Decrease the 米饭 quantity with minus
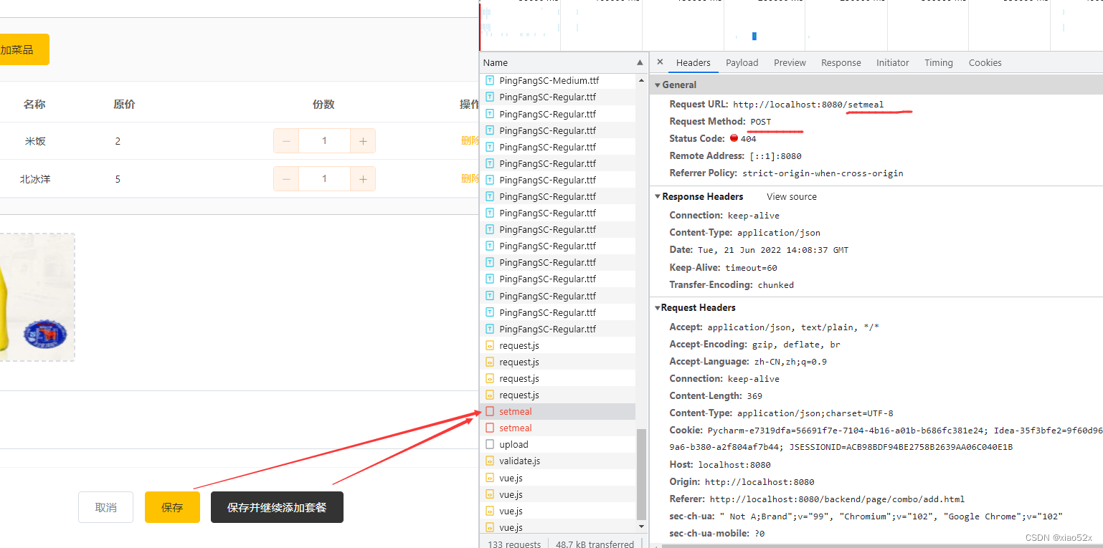The image size is (1103, 548). [286, 141]
